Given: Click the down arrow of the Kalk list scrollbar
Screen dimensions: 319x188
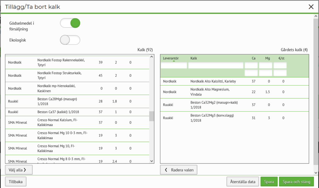Looking at the screenshot, I should pos(152,161).
